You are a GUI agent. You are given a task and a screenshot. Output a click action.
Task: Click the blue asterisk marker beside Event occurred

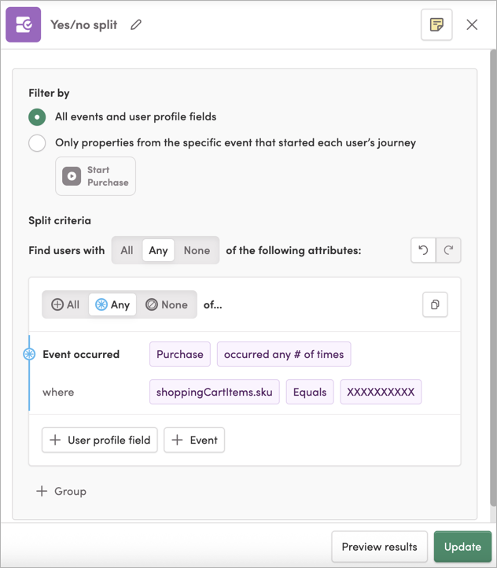coord(29,354)
